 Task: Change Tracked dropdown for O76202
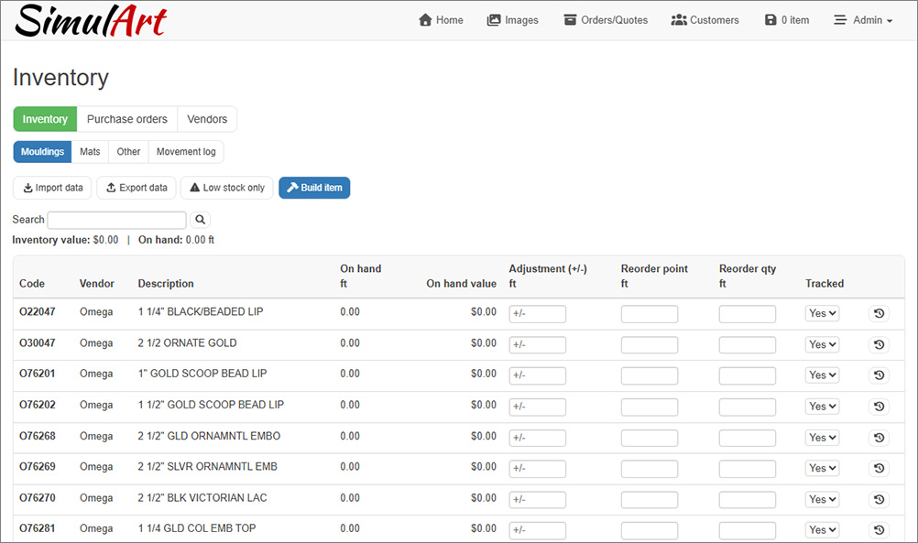(822, 406)
